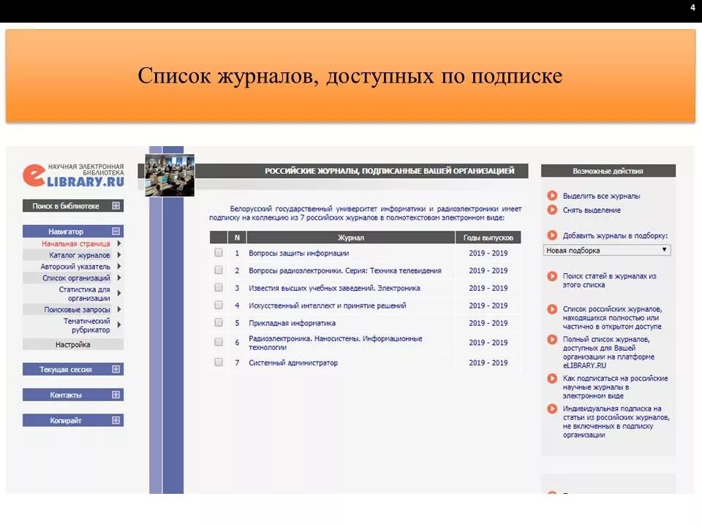The height and width of the screenshot is (526, 702).
Task: Click '2019 - 2019' in the 'Системный администратор' row
Action: pyautogui.click(x=488, y=363)
